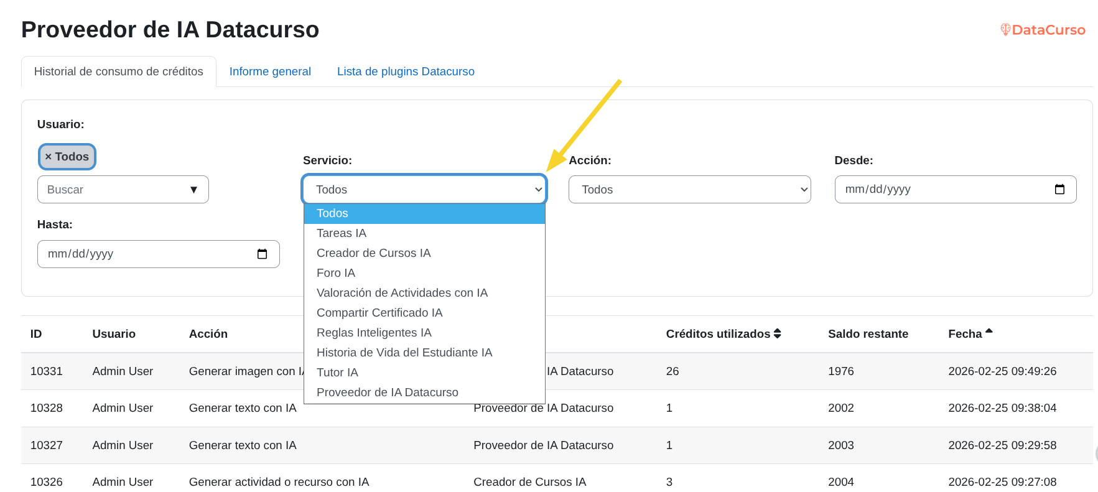Open the Hasta calendar picker icon
The width and height of the screenshot is (1098, 492).
point(262,254)
